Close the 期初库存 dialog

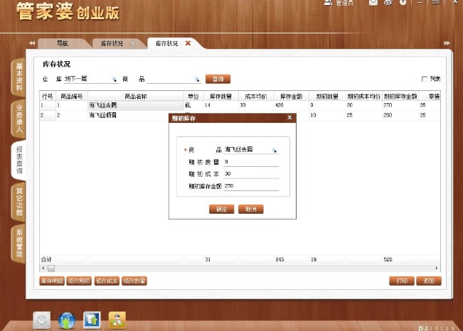(x=289, y=117)
